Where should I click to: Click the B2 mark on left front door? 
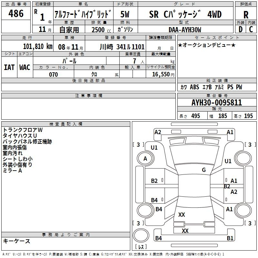154,181
